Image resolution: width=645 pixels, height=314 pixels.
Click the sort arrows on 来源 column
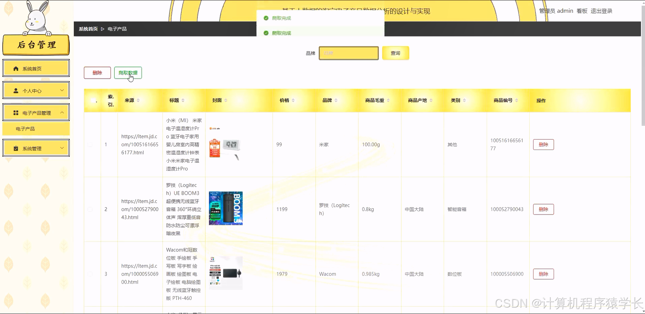[138, 100]
